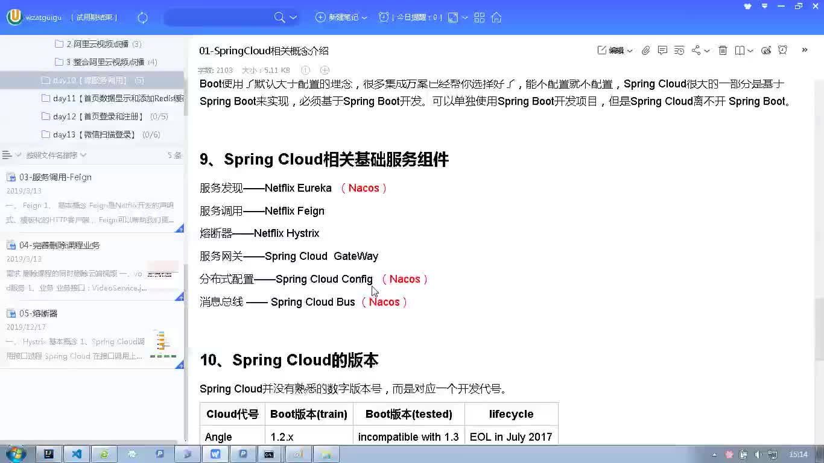Click the palette skin icon in note toolbar
The image size is (824, 463).
tap(766, 51)
